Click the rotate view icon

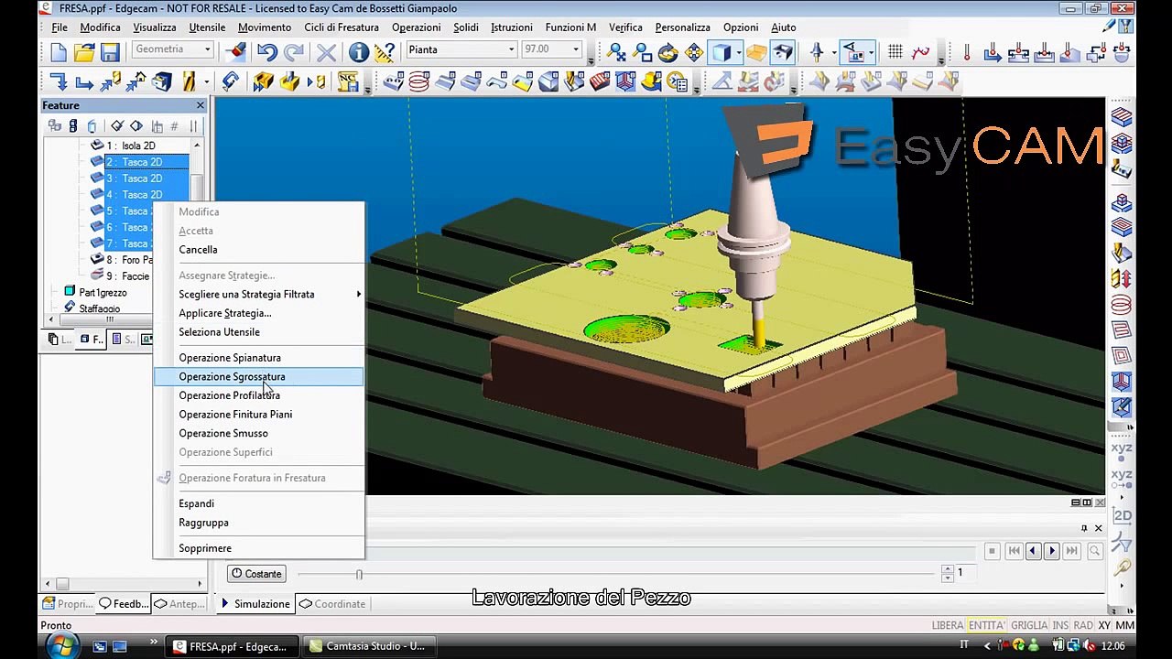click(x=668, y=52)
